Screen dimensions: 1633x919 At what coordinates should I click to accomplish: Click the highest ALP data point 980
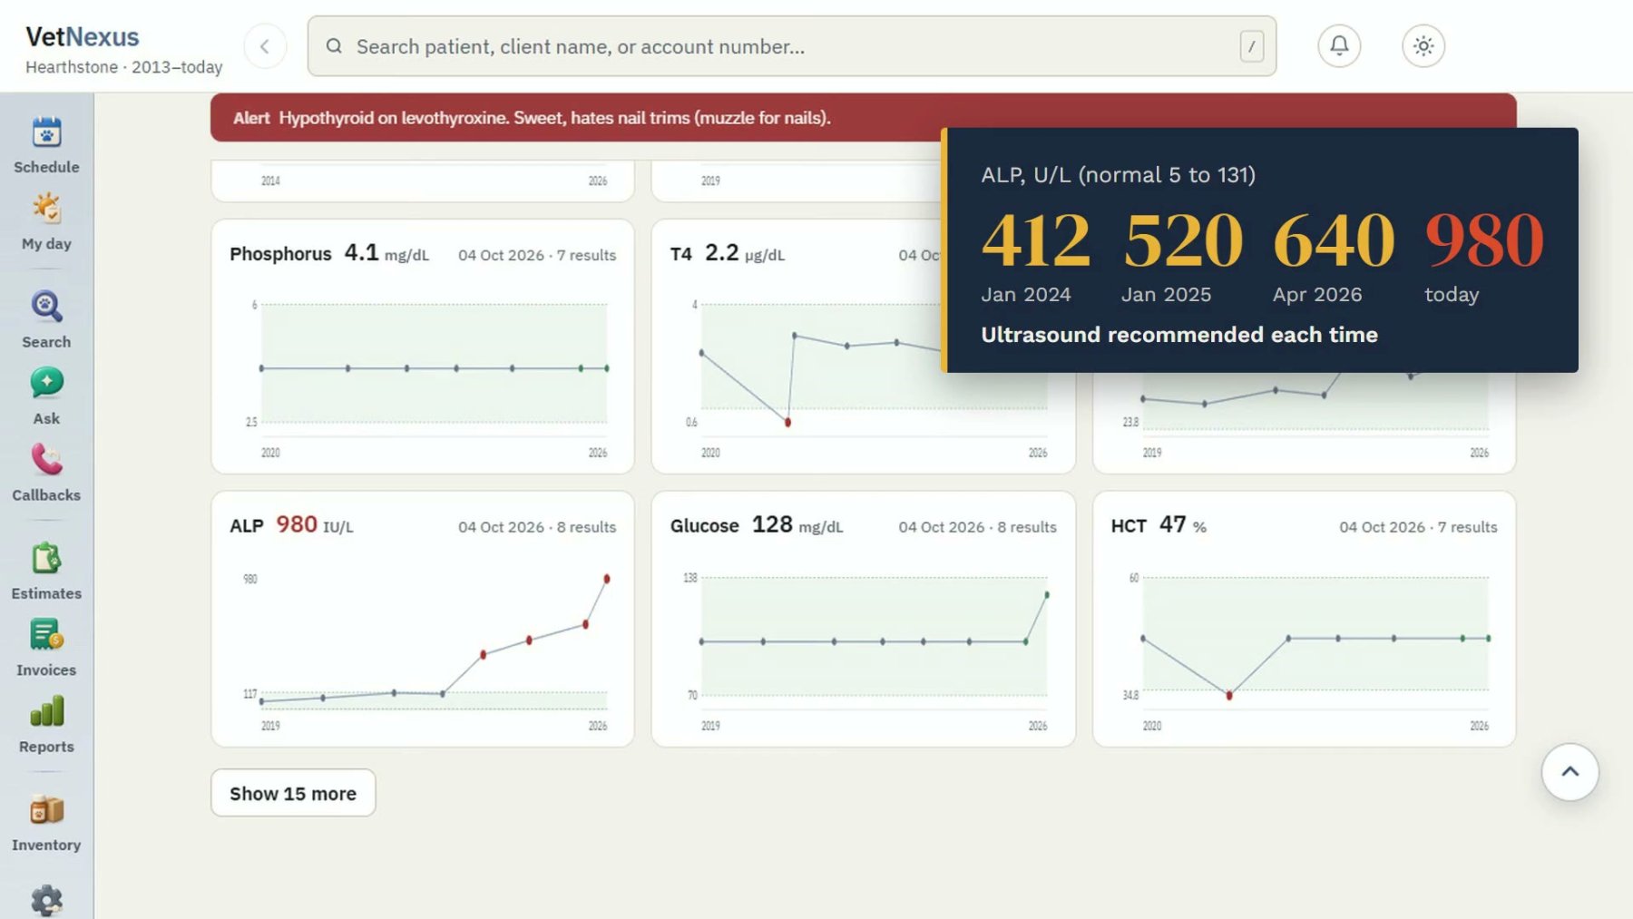[607, 579]
